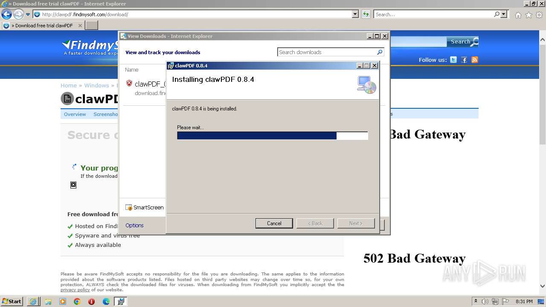The width and height of the screenshot is (546, 307).
Task: Open the recent pages dropdown arrow
Action: click(x=28, y=14)
